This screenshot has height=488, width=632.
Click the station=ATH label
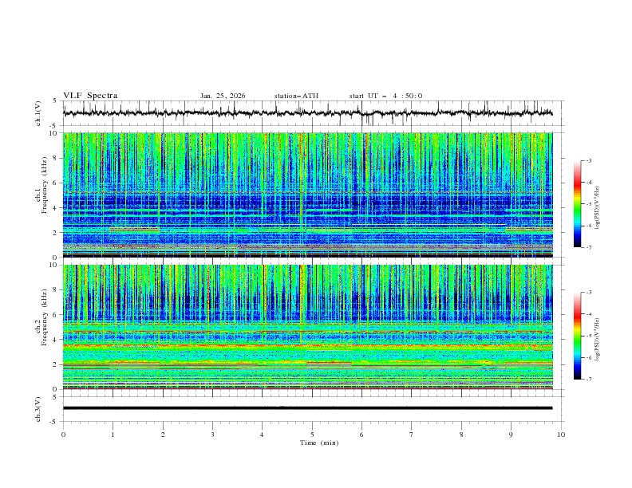coord(296,96)
